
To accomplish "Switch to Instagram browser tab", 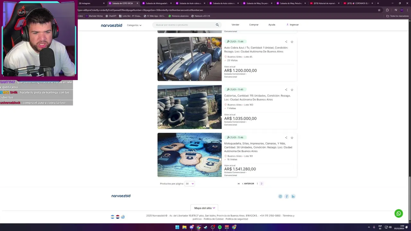I will [91, 3].
